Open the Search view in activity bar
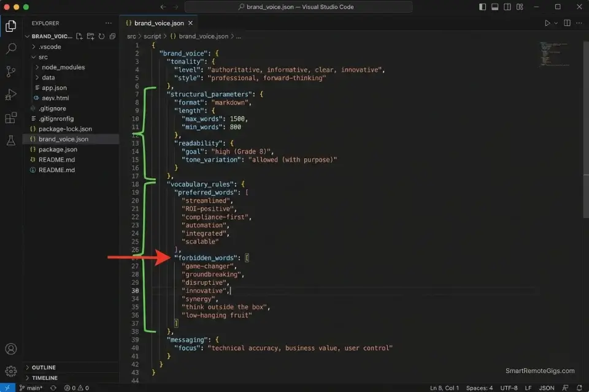This screenshot has height=392, width=589. pyautogui.click(x=11, y=48)
